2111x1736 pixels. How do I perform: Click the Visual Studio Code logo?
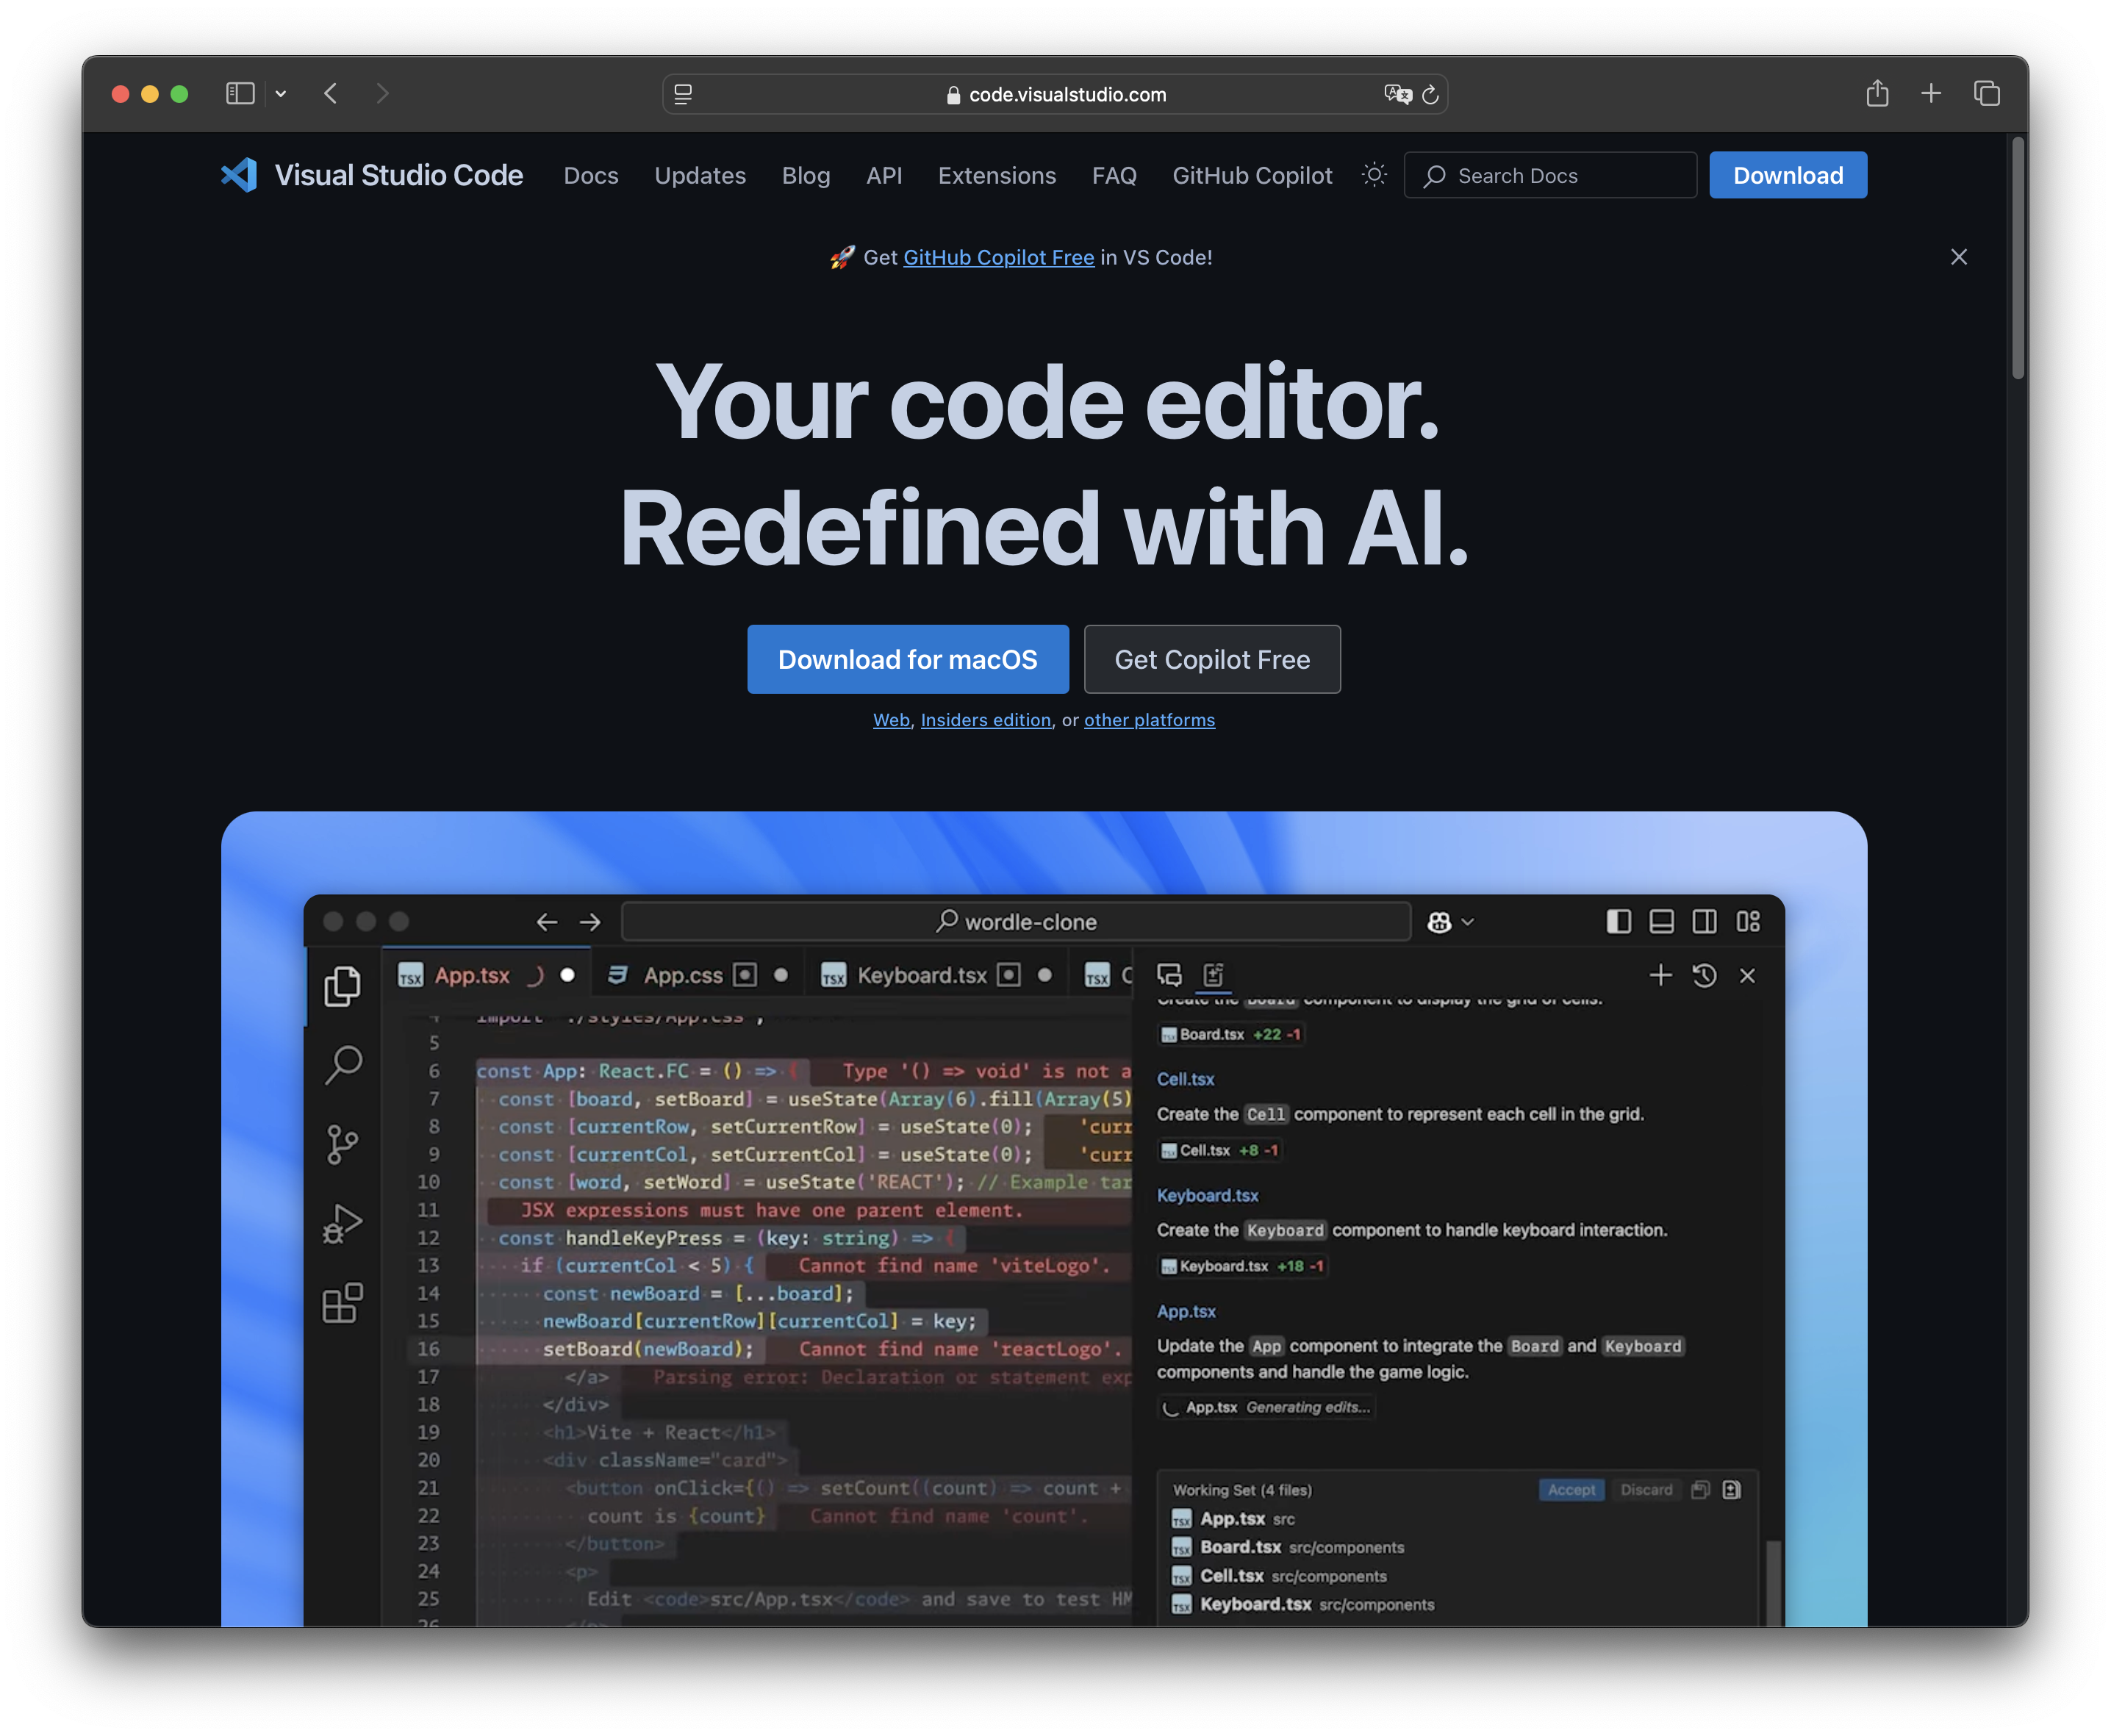(x=239, y=175)
